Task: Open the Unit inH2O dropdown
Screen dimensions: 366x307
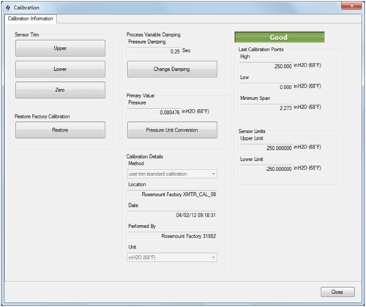Action: (x=172, y=257)
